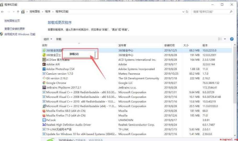This screenshot has height=141, width=238.
Task: Select 卸载(U) in the context menu
Action: [74, 54]
